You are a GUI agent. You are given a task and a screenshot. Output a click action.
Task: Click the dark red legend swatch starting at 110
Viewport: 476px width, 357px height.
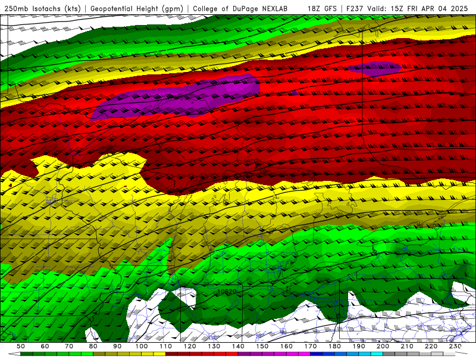pyautogui.click(x=171, y=354)
